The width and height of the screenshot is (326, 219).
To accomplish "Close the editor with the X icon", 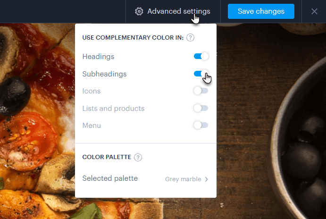I will point(314,11).
